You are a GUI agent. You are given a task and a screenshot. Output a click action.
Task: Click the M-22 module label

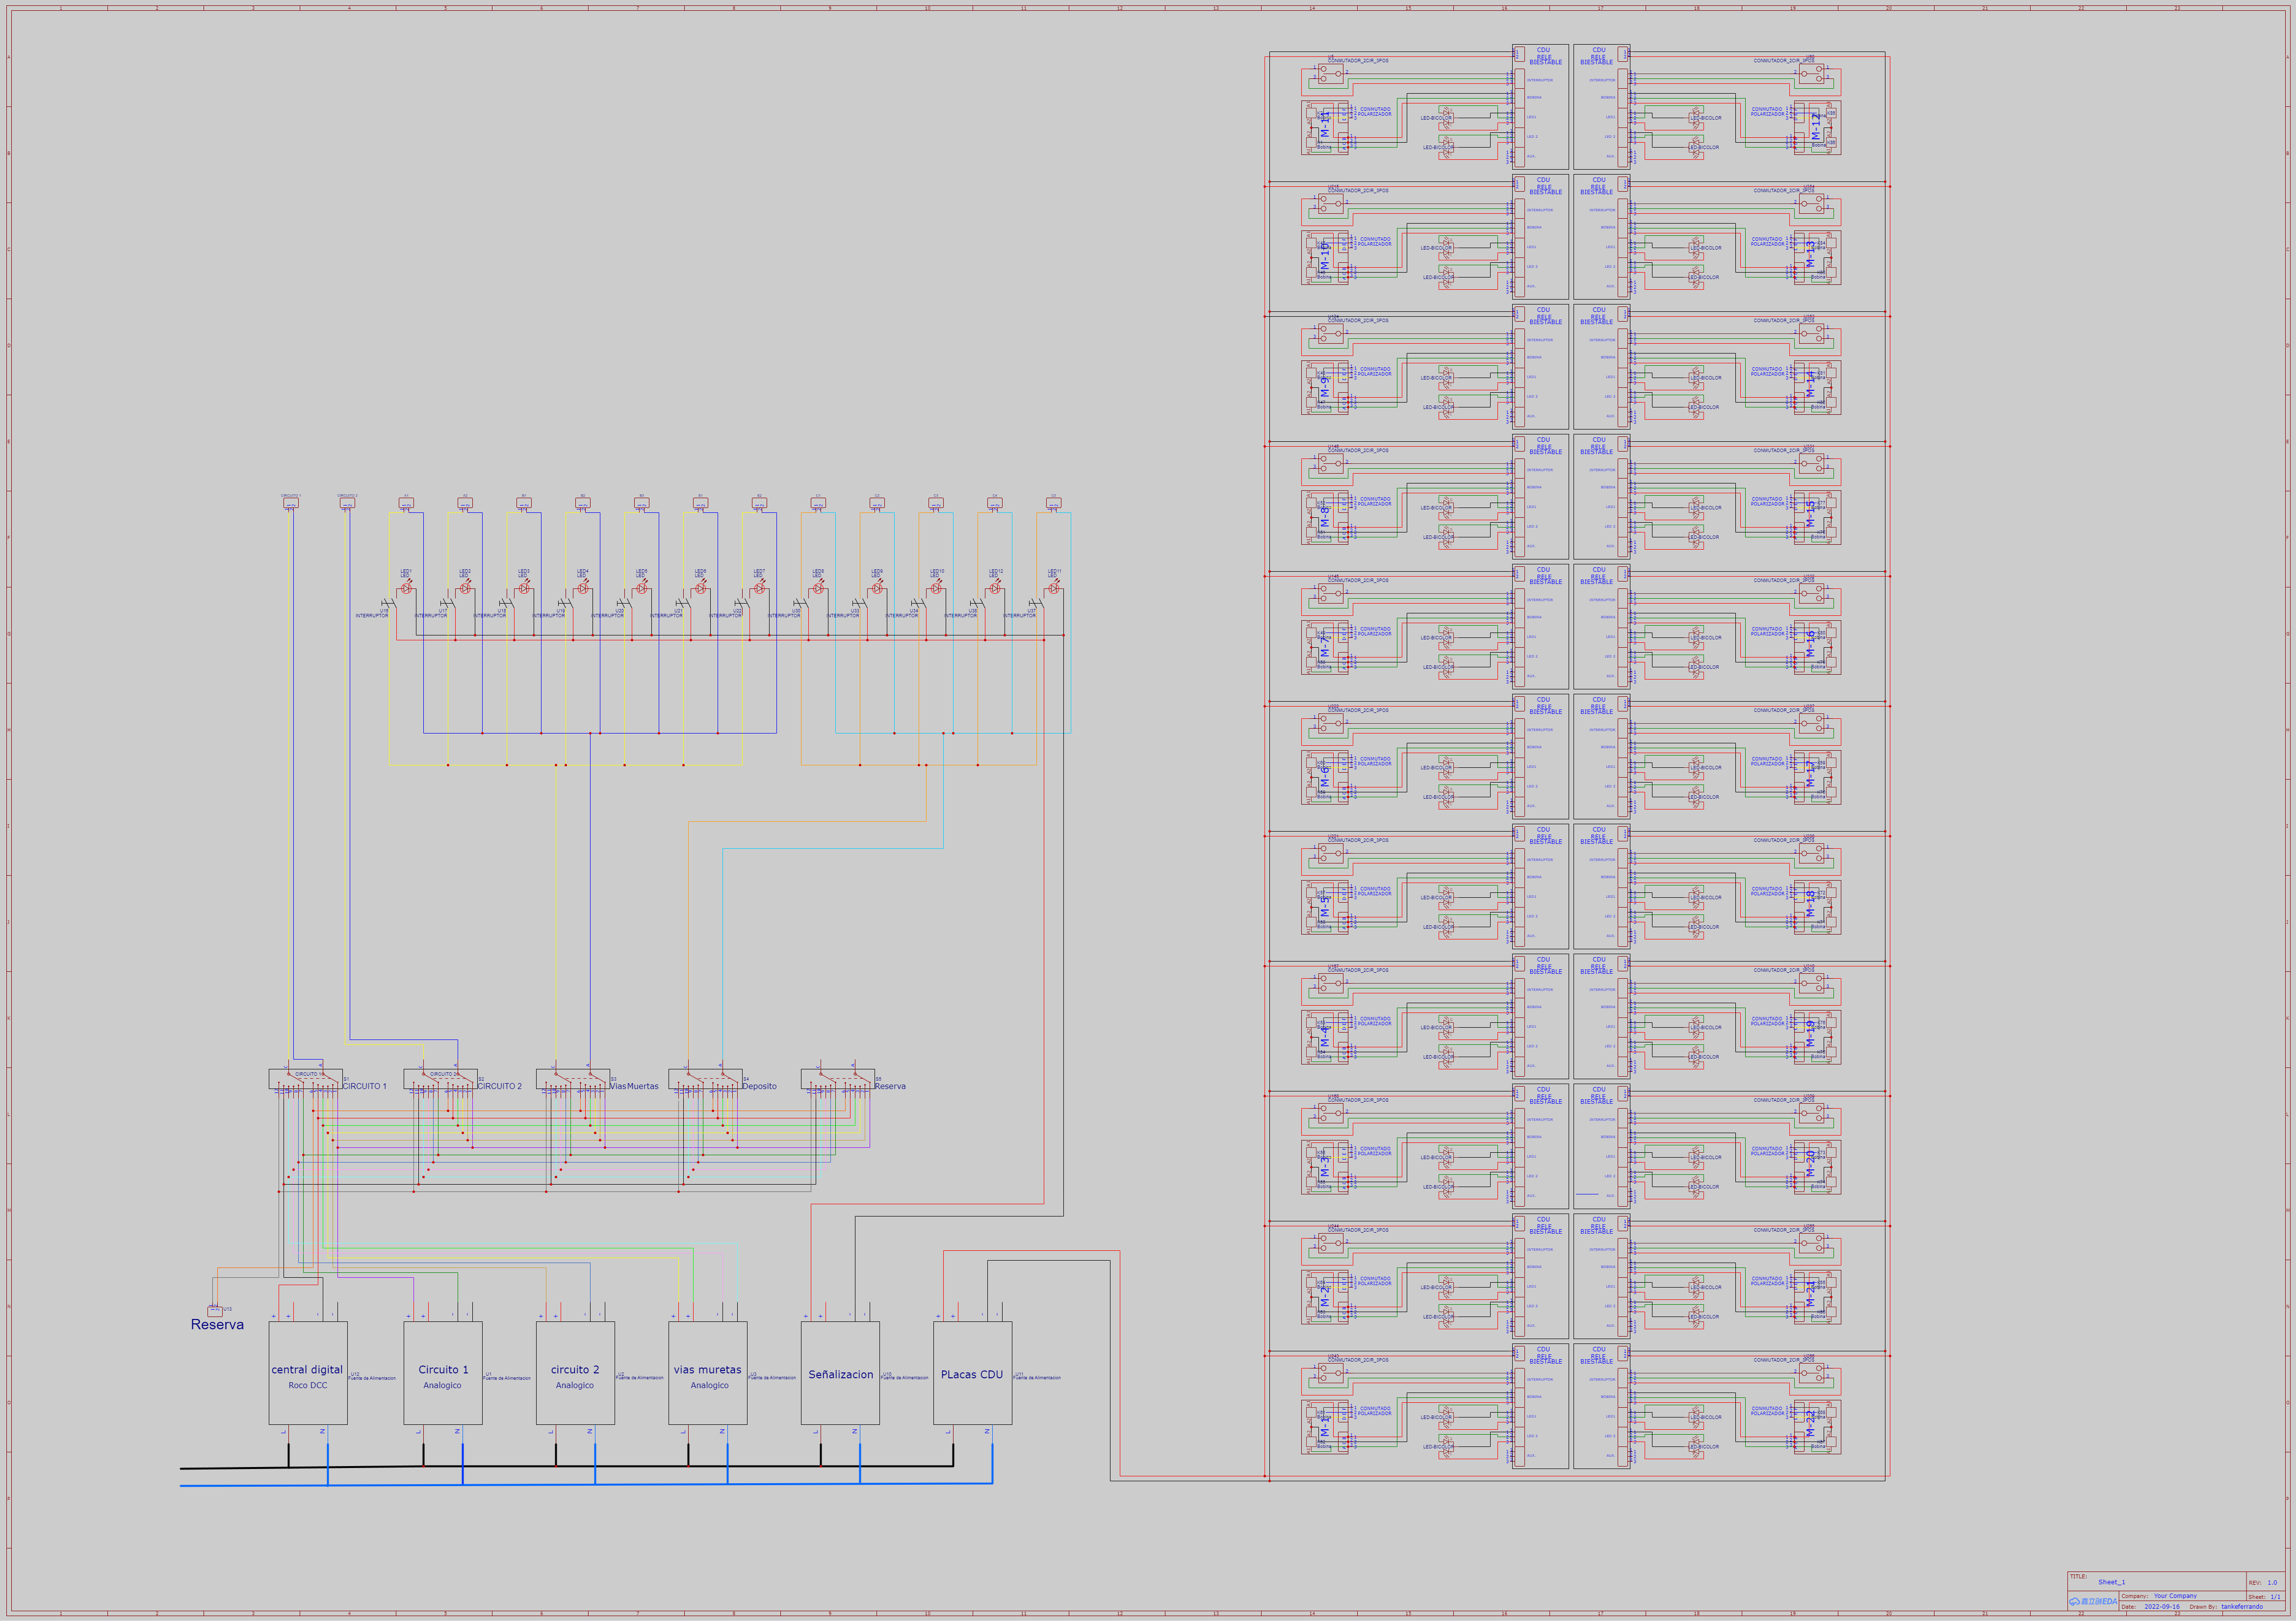tap(1810, 1422)
